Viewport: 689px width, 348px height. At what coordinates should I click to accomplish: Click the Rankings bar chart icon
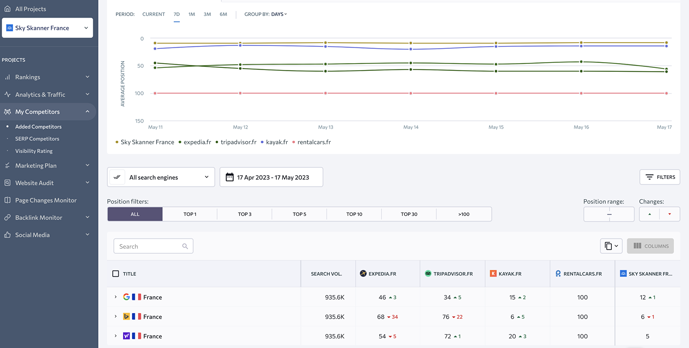tap(8, 77)
